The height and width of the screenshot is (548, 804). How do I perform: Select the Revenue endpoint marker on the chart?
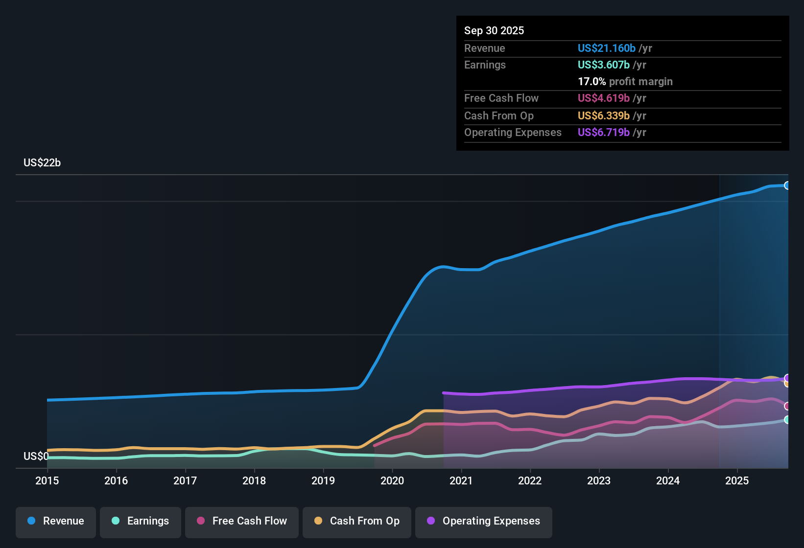pyautogui.click(x=787, y=185)
